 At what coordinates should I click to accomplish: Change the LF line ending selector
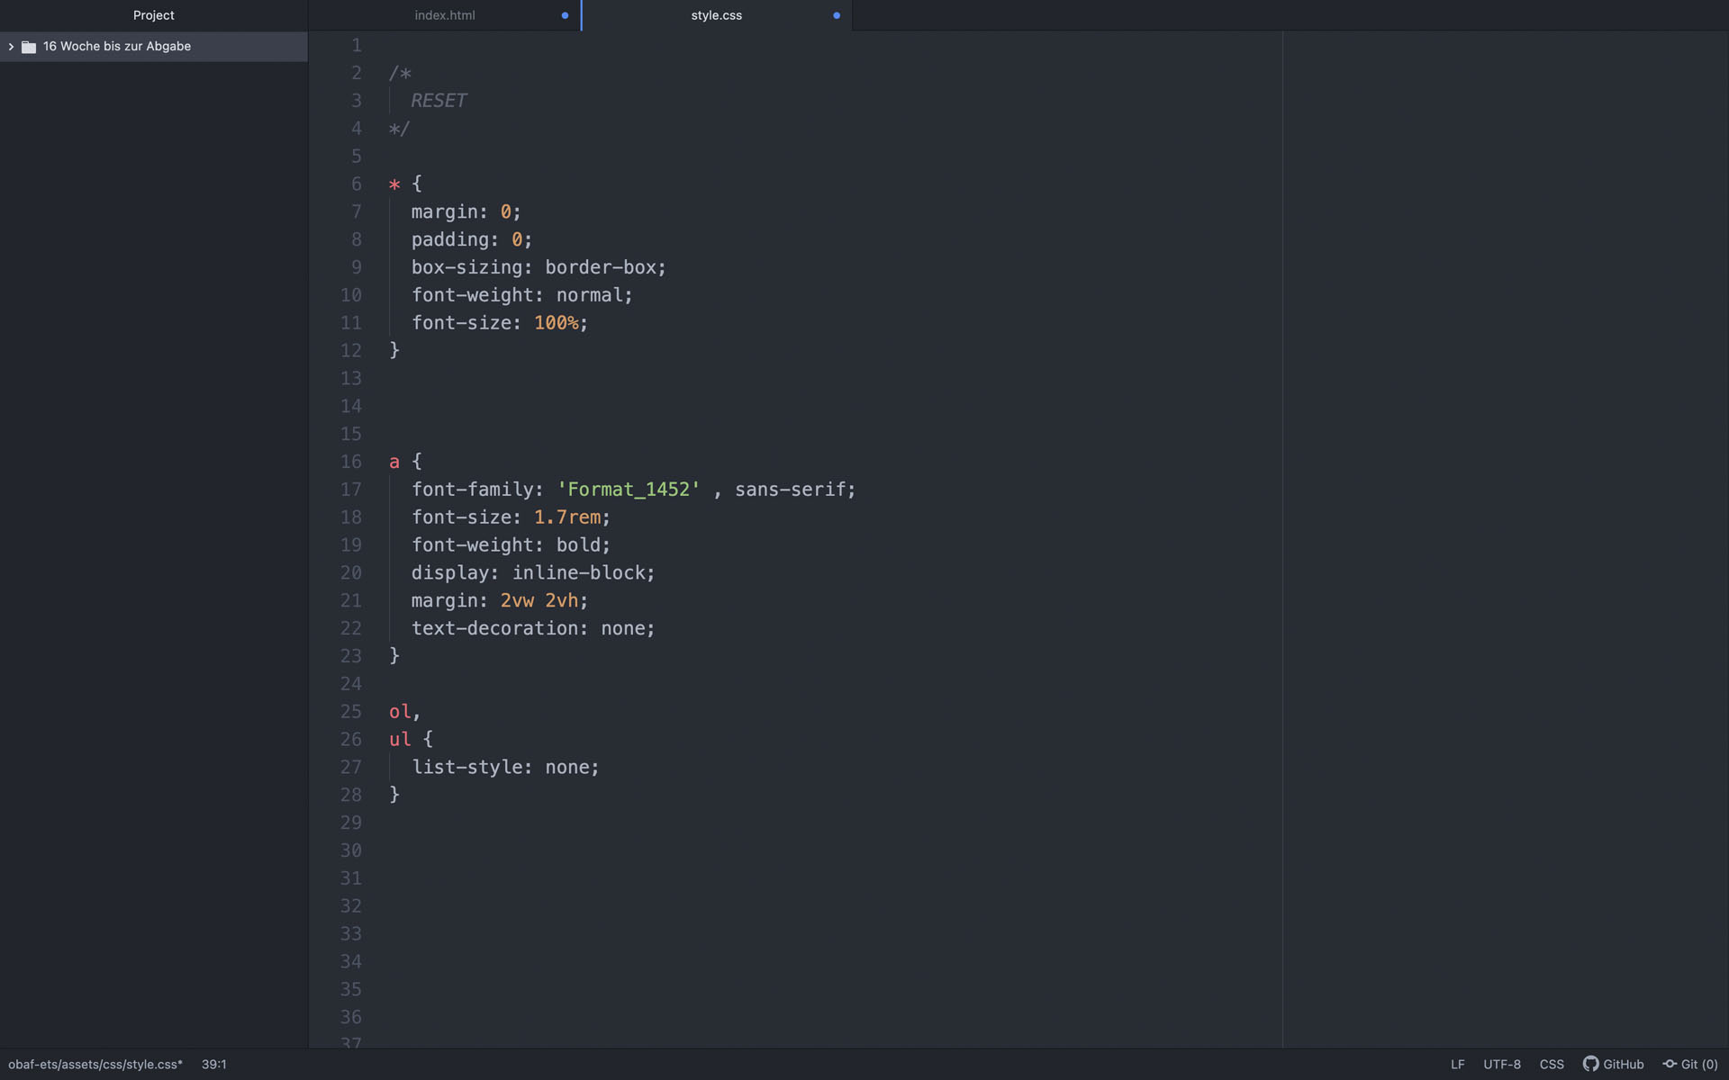[1457, 1064]
